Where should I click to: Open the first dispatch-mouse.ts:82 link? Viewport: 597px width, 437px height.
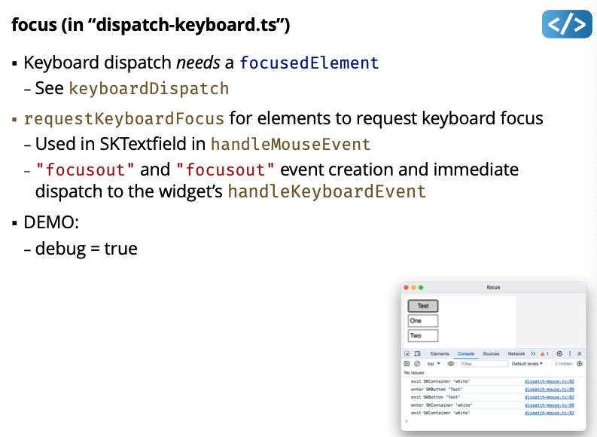[x=549, y=381]
